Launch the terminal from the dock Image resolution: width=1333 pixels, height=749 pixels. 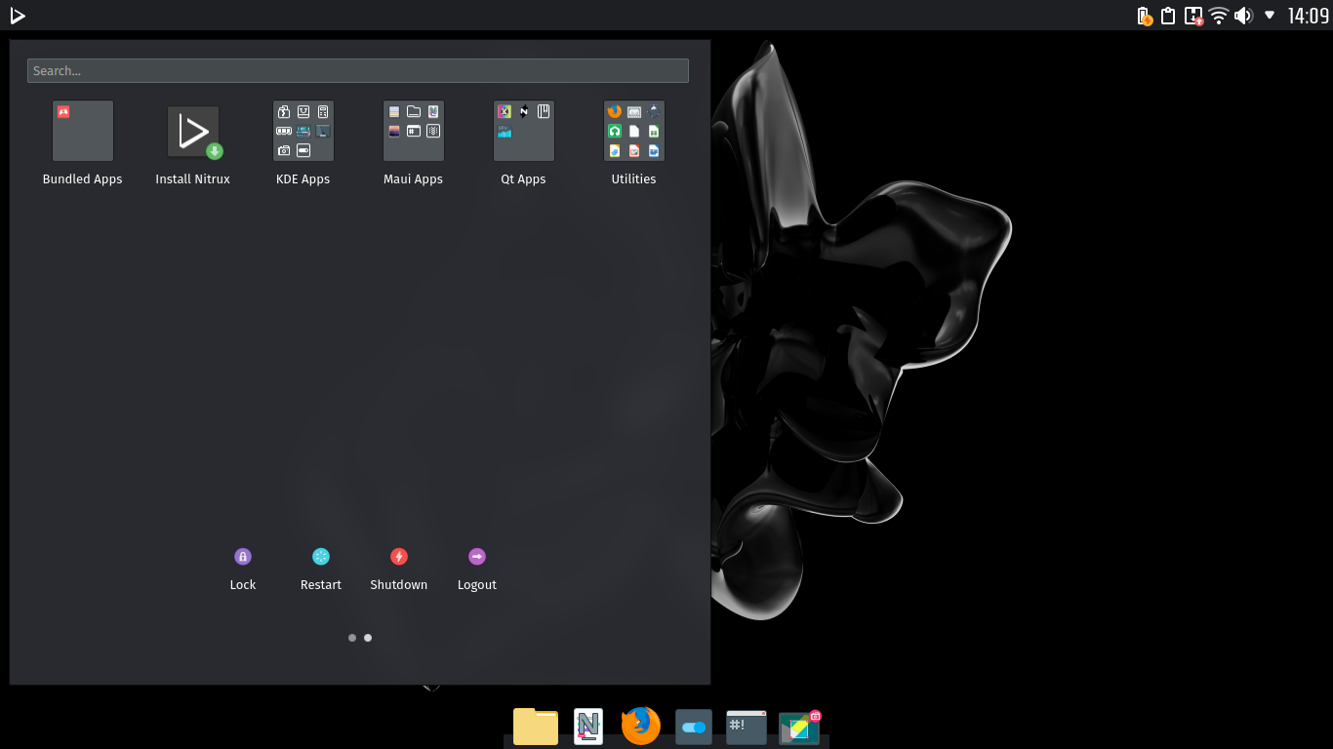[x=747, y=728]
